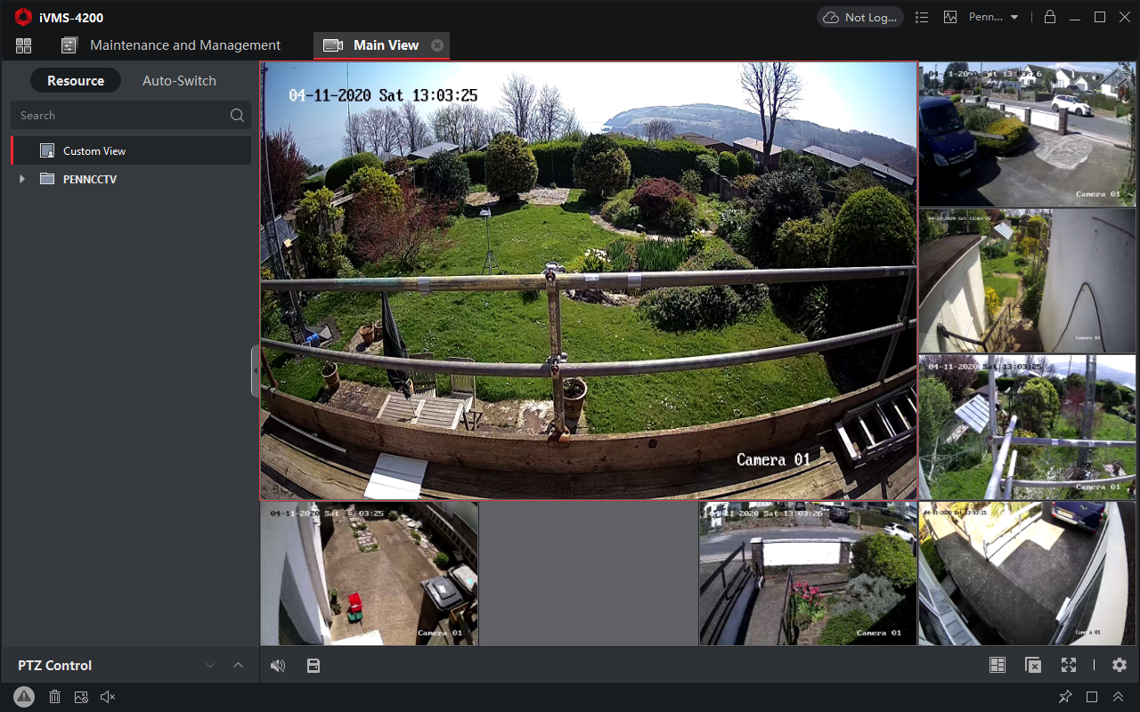Stop all live view streams

tap(1032, 665)
